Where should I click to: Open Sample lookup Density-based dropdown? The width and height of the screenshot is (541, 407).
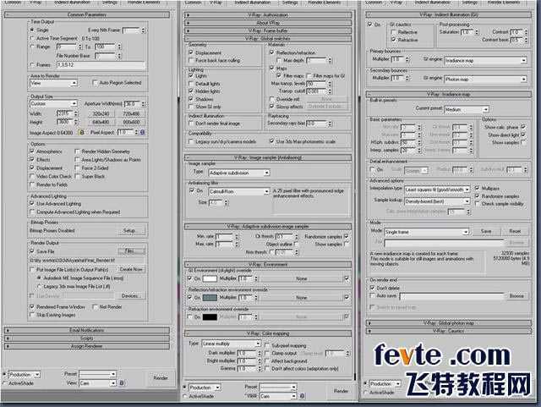click(x=437, y=201)
